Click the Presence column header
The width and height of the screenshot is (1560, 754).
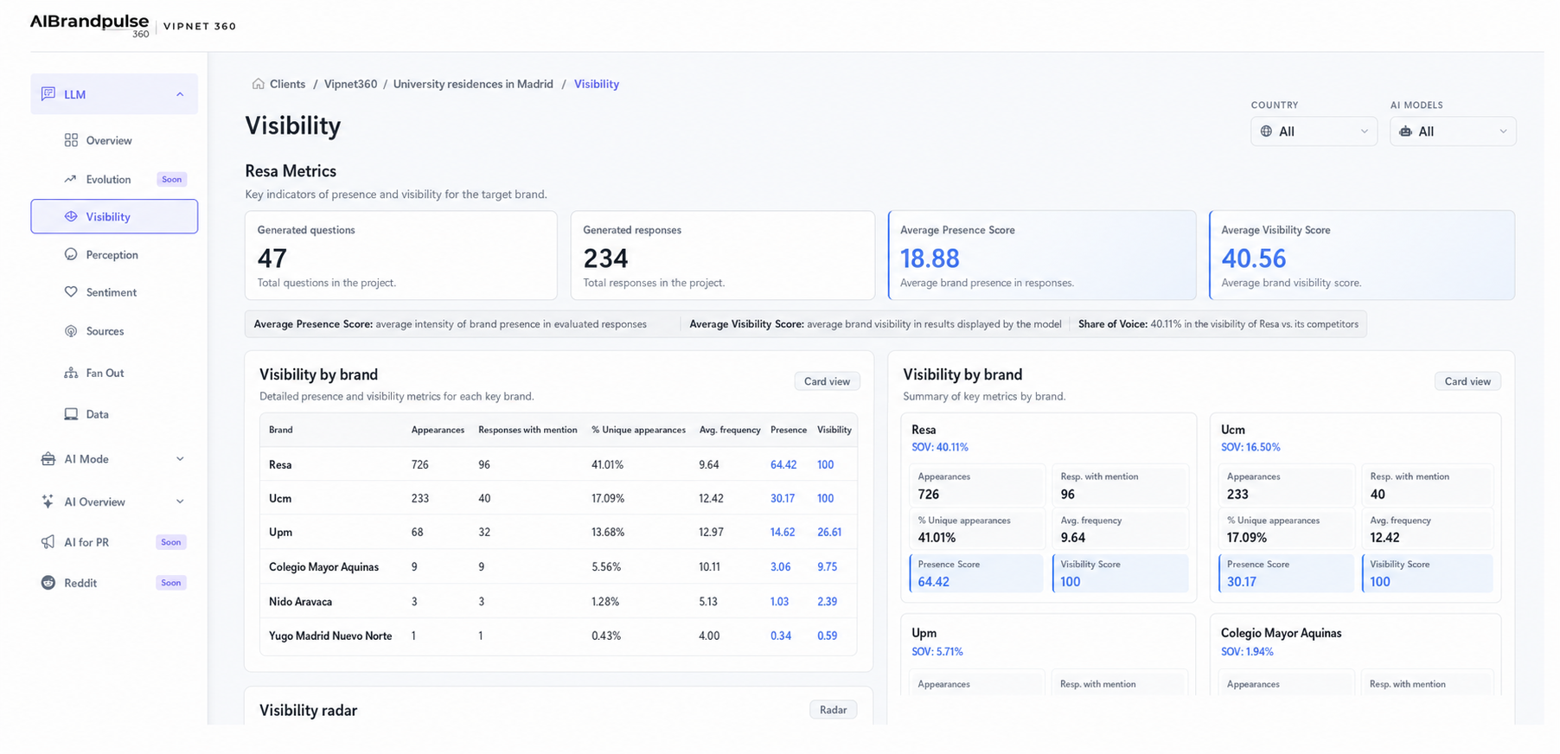(789, 430)
